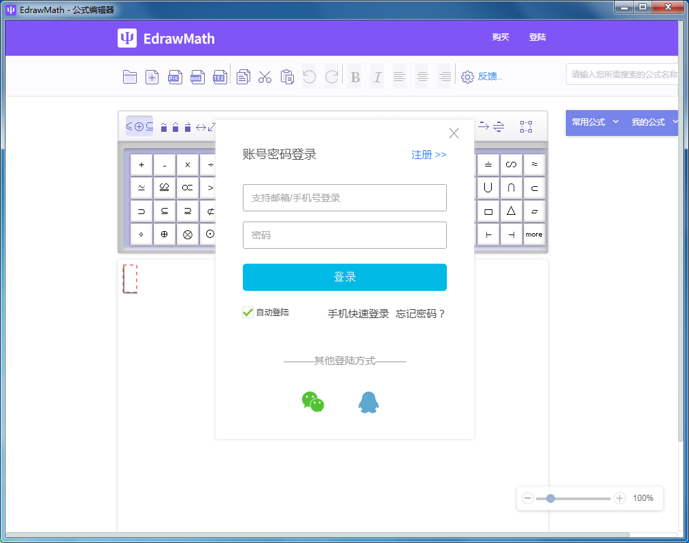
Task: Redo the last action
Action: click(332, 77)
